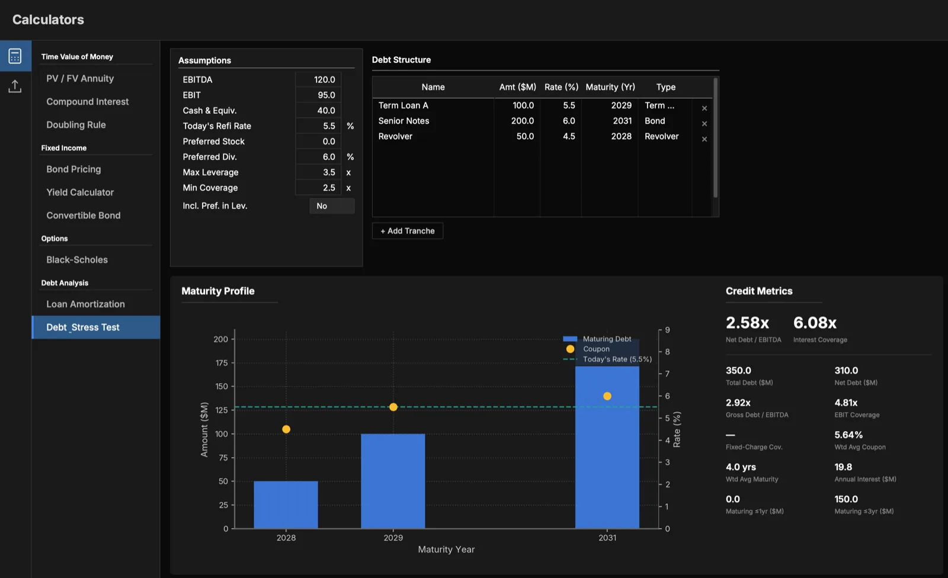Click the 2029 maturing debt bar
Viewport: 948px width, 578px height.
click(x=393, y=481)
